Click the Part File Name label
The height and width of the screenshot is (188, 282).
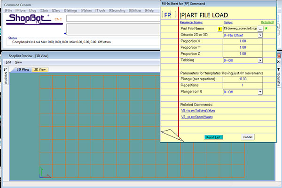(192, 29)
